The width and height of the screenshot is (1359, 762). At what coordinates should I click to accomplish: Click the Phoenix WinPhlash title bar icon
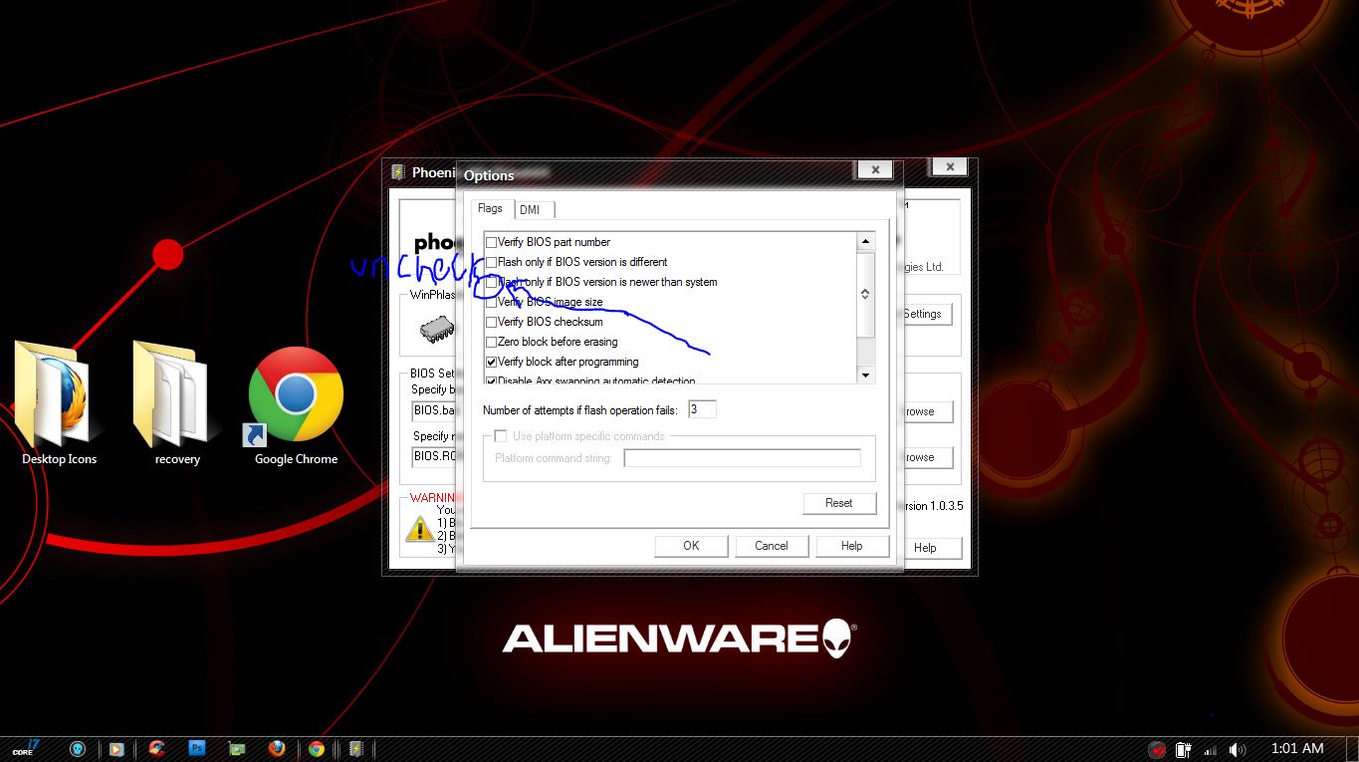tap(397, 171)
